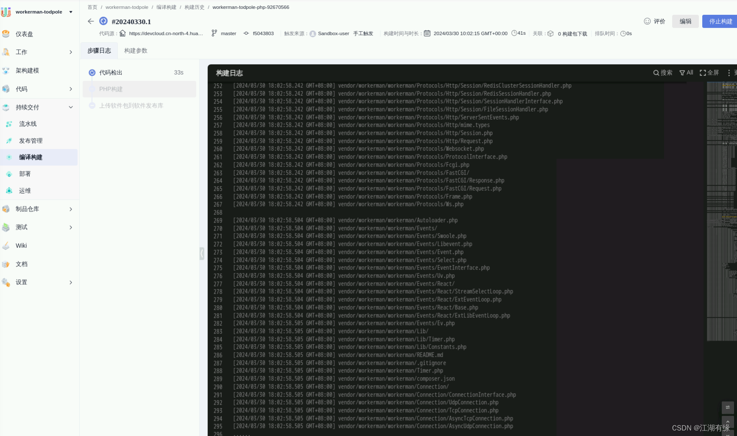
Task: Click the 仪表盘 dashboard icon
Action: 6,34
